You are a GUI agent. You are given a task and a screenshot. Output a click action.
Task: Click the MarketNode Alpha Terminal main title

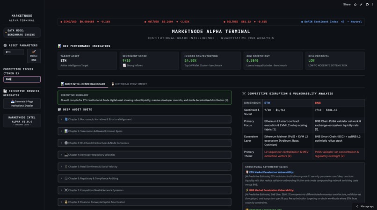click(211, 31)
